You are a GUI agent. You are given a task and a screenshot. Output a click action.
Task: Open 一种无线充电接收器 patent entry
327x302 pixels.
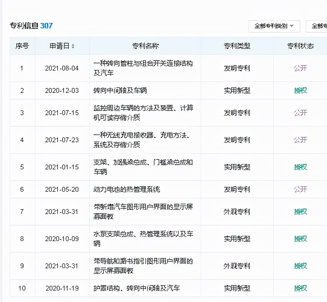click(141, 140)
